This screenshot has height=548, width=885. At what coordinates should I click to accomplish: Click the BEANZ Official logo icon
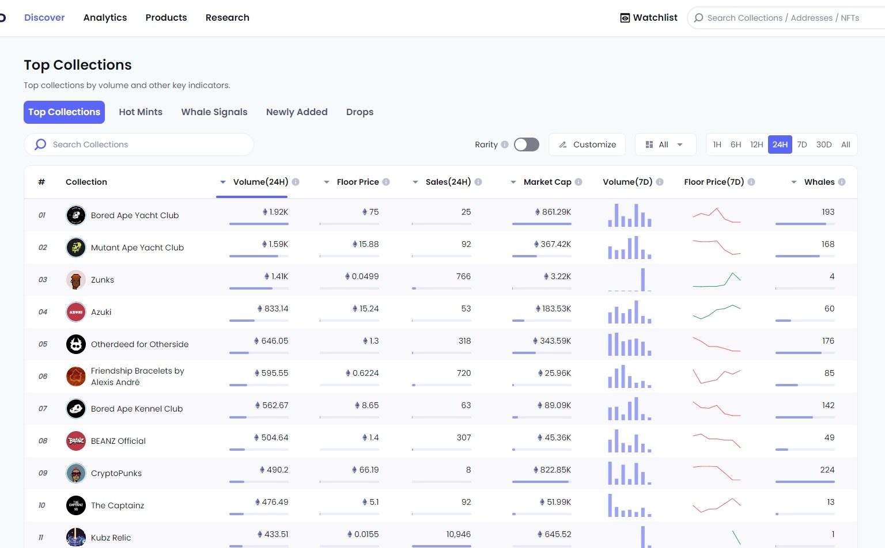point(75,441)
